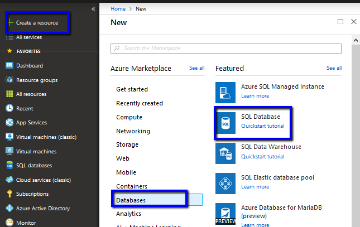
Task: Click the SQL Elastic database pool icon
Action: (x=225, y=183)
